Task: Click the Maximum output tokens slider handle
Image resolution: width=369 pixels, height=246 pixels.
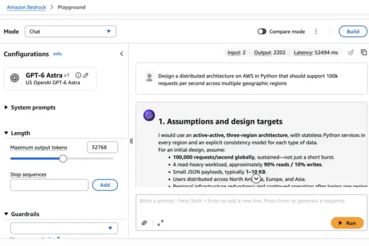Action: (x=63, y=159)
